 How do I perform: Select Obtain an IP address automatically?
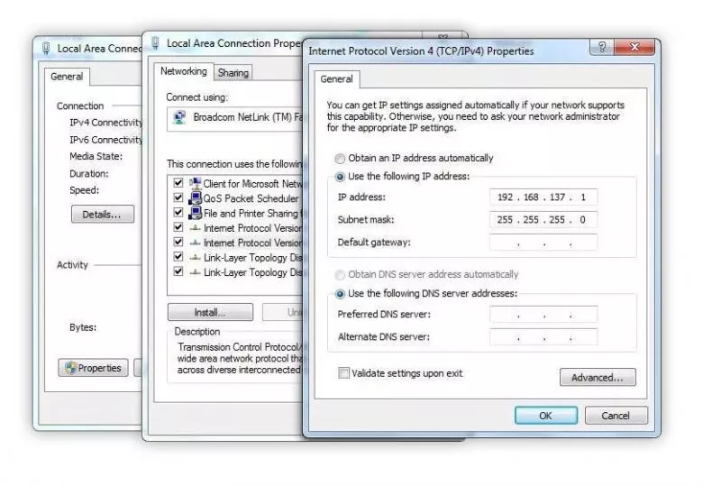(x=341, y=159)
